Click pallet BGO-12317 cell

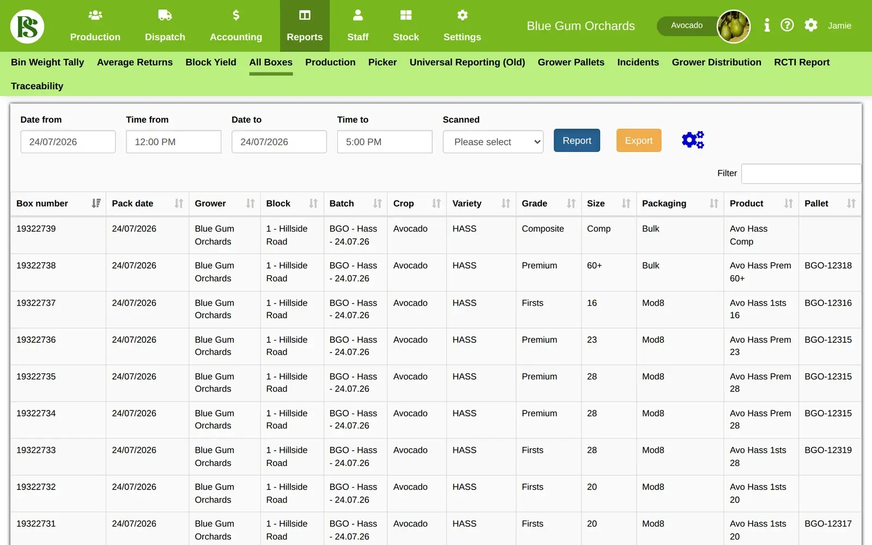tap(830, 529)
